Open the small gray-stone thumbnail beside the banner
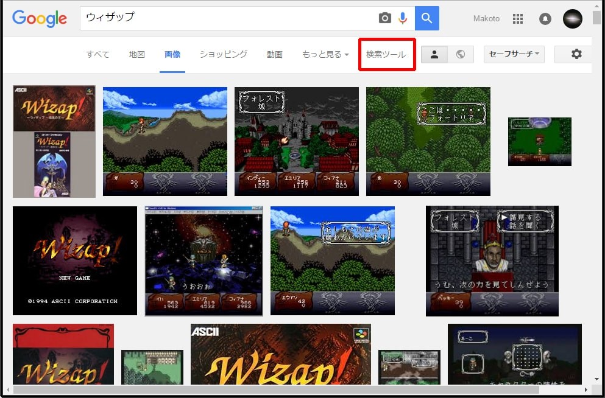Screen dimensions: 605x398 pyautogui.click(x=409, y=367)
